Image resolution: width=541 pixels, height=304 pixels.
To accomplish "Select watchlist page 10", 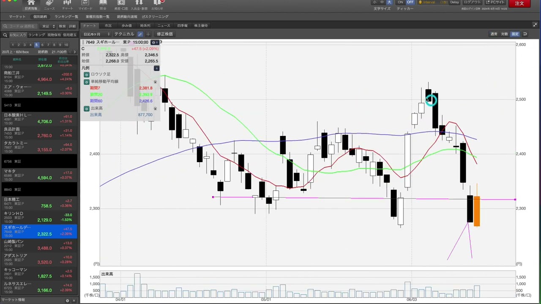I will point(66,45).
